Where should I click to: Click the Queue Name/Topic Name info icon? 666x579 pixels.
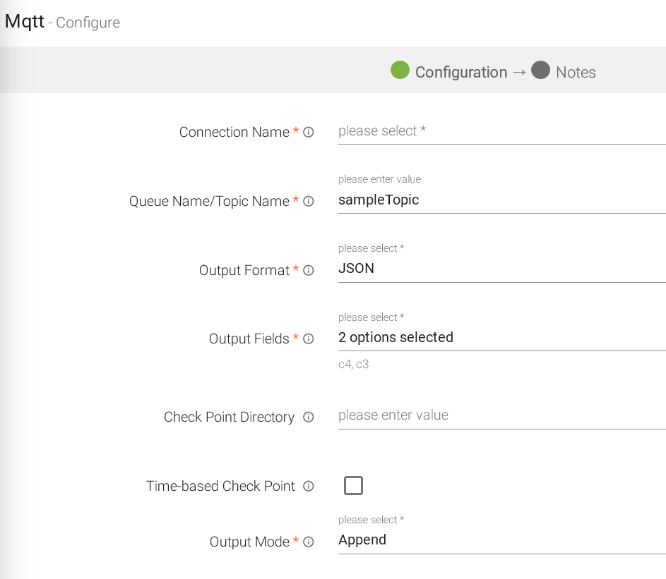(309, 202)
